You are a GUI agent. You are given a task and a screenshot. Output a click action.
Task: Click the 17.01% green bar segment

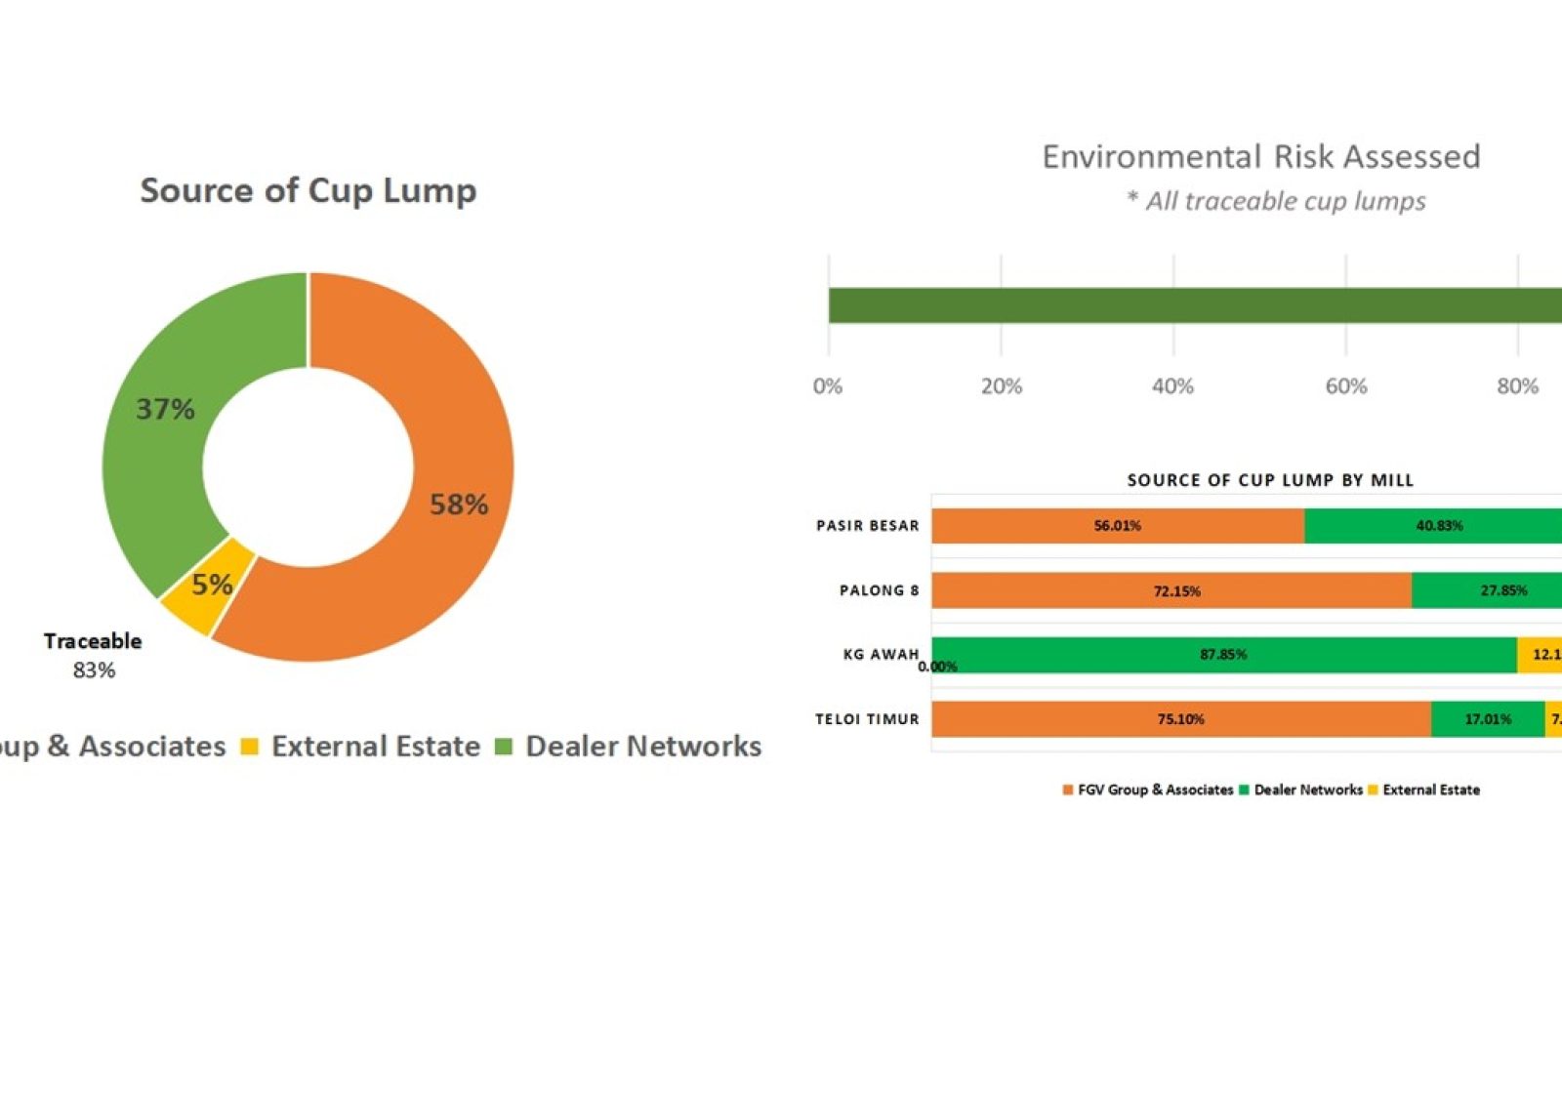tap(1488, 719)
